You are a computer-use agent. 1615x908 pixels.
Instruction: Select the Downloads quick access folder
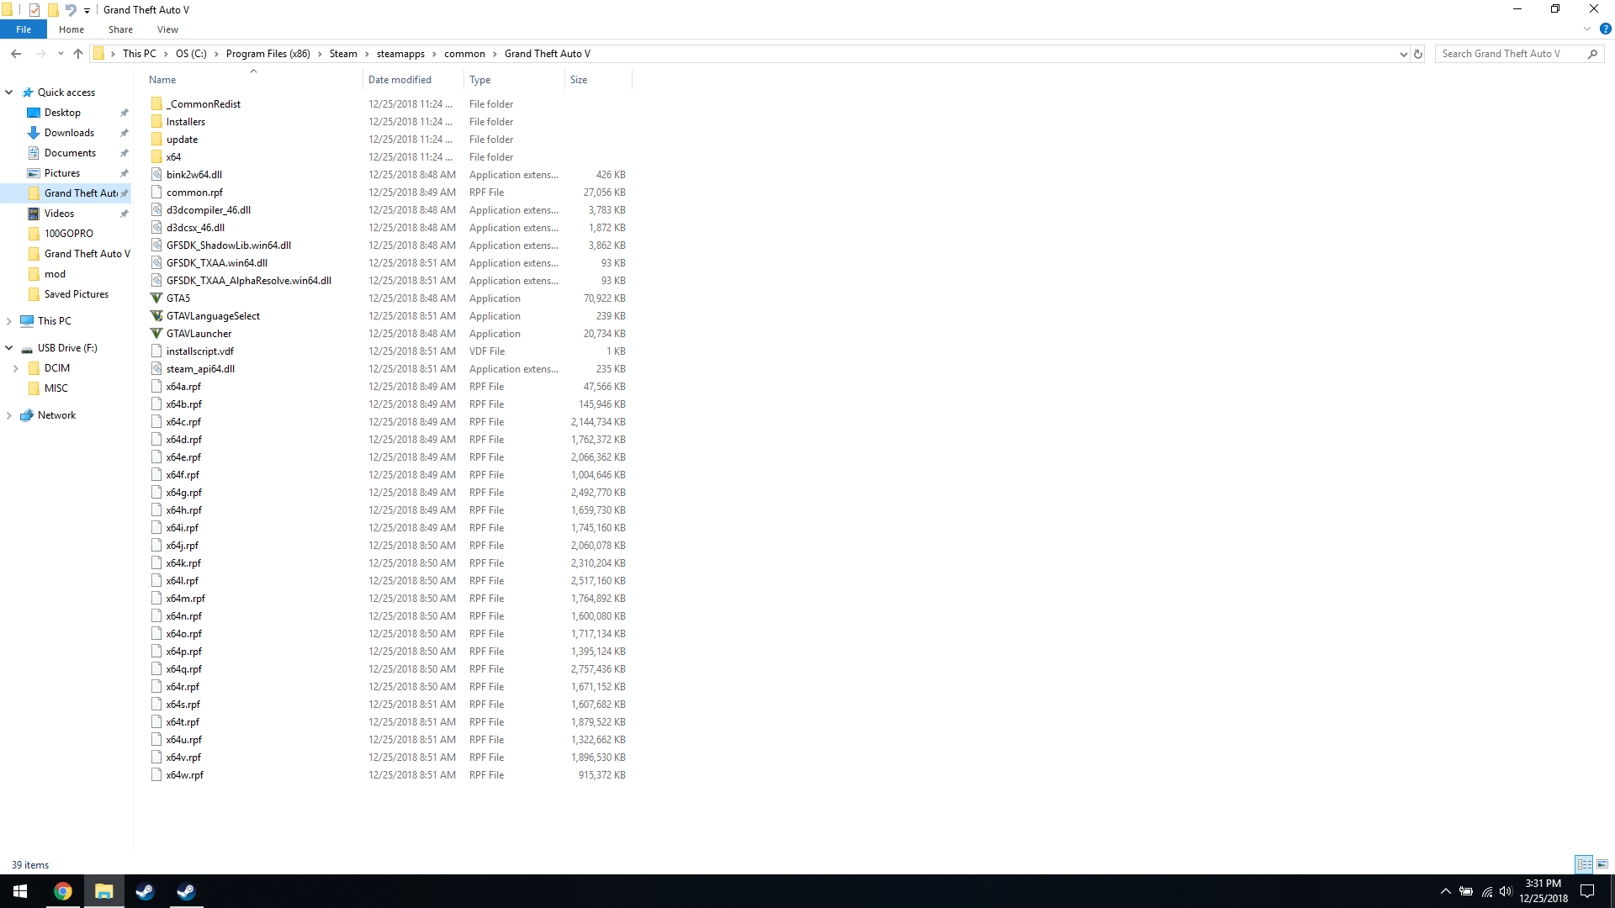point(69,133)
